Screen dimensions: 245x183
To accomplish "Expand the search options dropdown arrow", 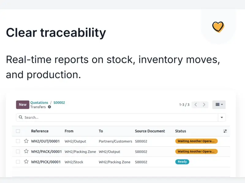I will pos(222,117).
